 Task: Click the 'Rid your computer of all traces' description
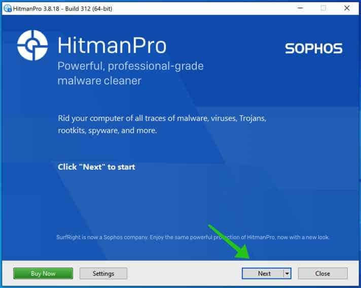(162, 118)
